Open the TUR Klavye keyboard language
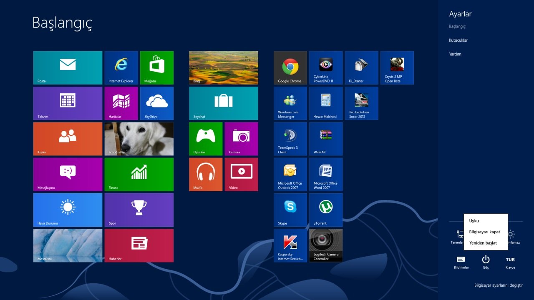Screen dimensions: 534x300 click(x=510, y=262)
